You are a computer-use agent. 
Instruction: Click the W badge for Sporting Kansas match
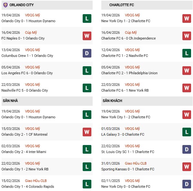(187, 167)
